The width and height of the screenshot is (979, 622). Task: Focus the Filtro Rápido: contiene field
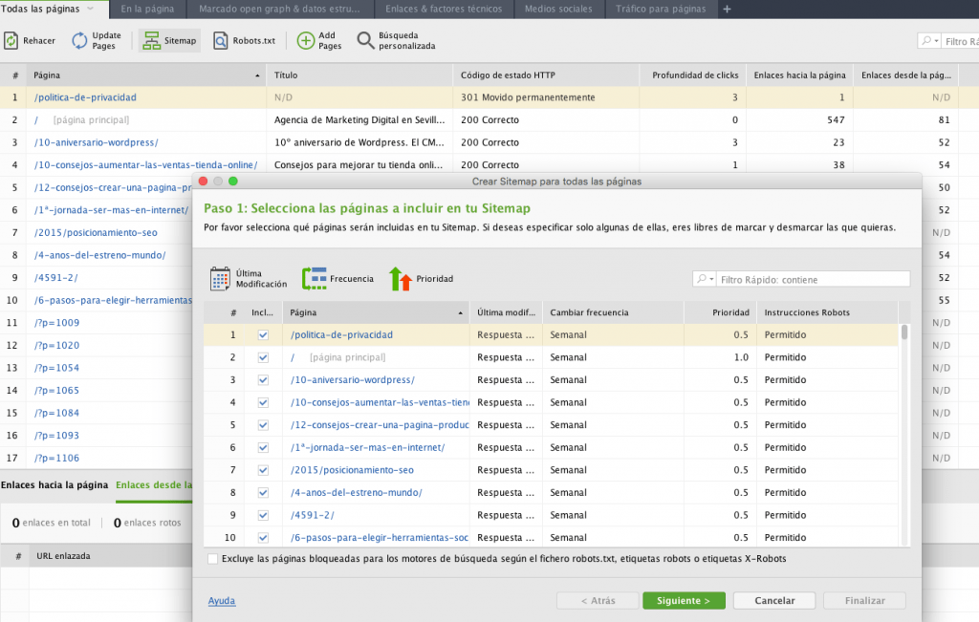[x=815, y=280]
